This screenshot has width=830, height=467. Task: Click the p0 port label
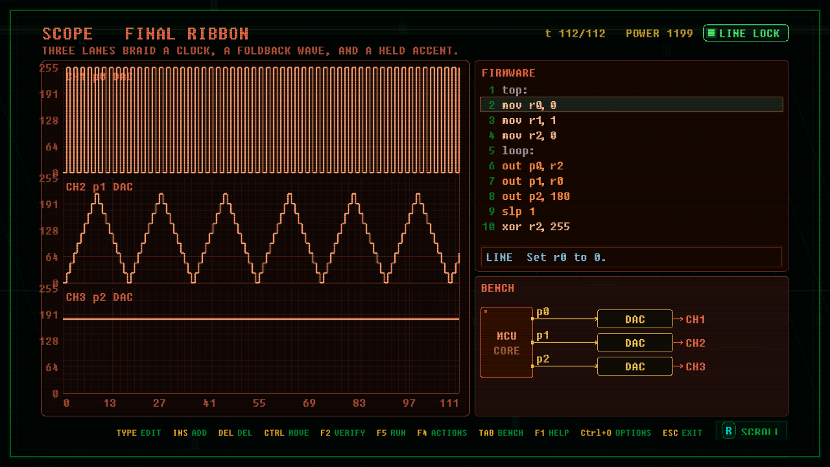point(543,312)
